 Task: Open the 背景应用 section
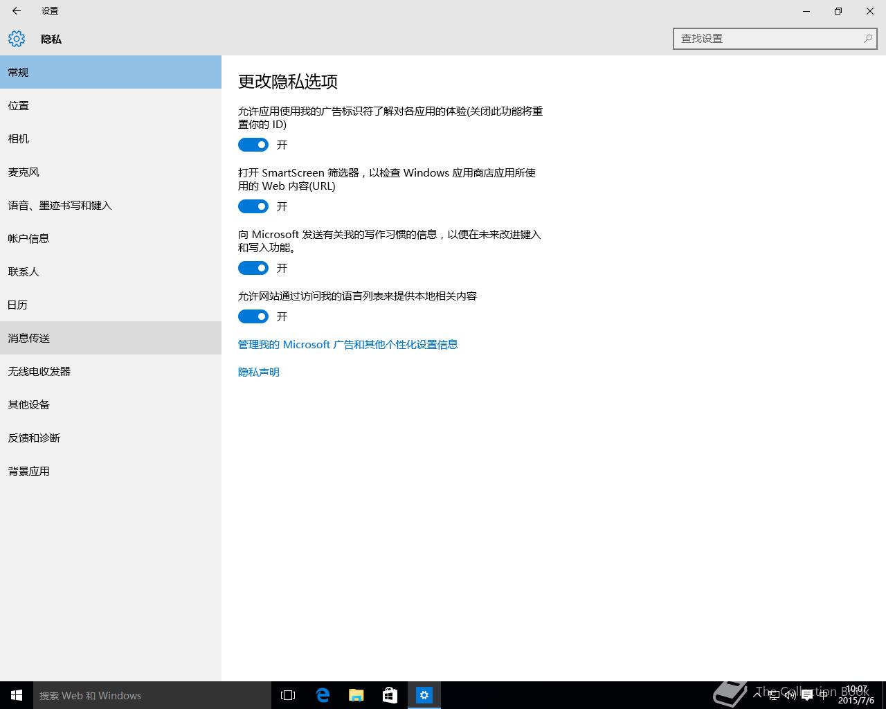[111, 471]
